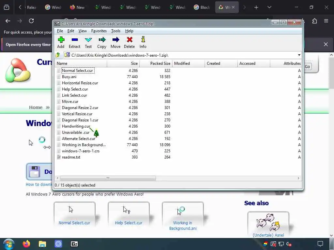Dismiss the Open Firefox notification bar
Screen dimensions: 334x250
click(326, 44)
